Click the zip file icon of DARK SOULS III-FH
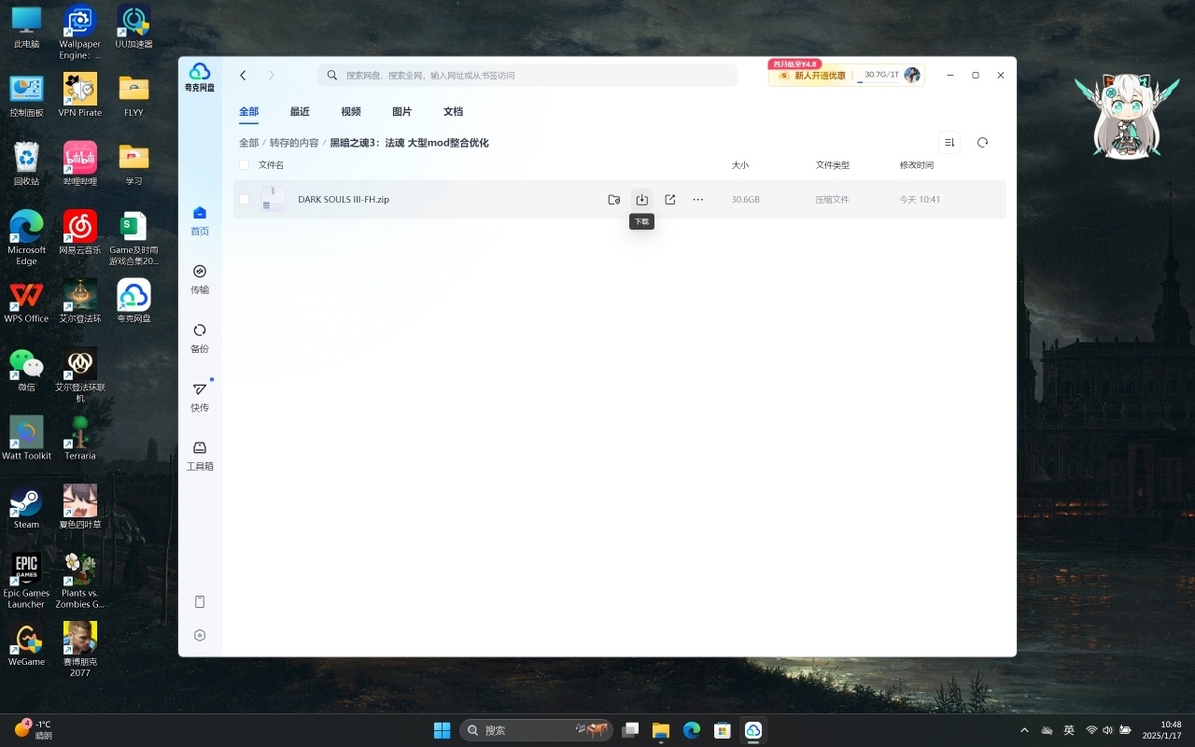The height and width of the screenshot is (747, 1195). click(x=274, y=199)
